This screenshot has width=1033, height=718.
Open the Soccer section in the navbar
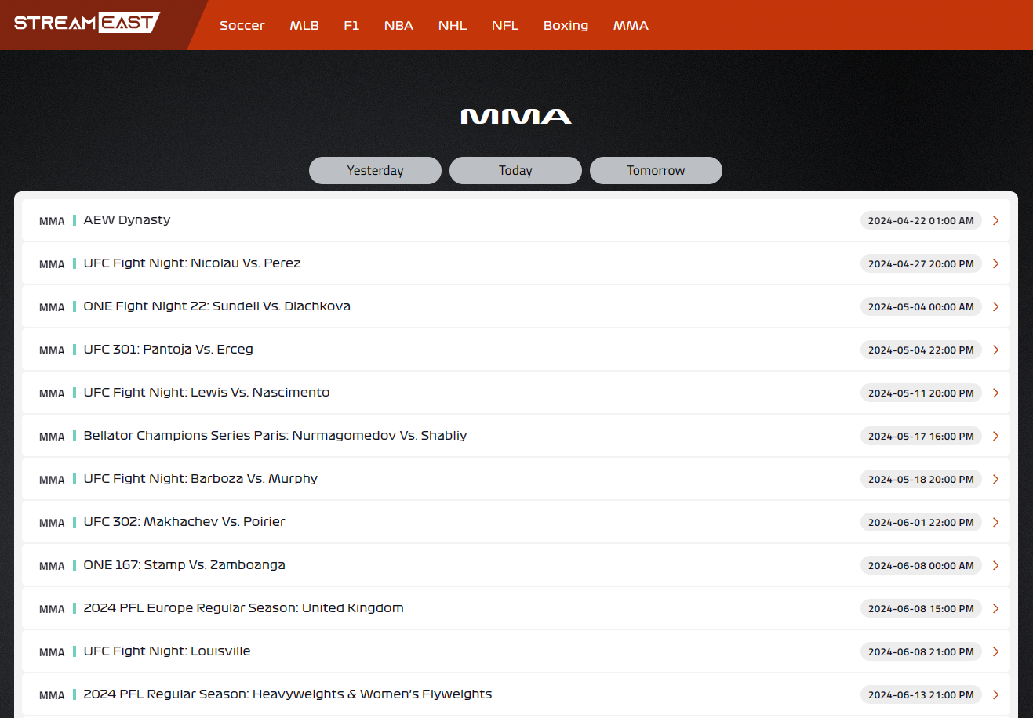tap(242, 26)
